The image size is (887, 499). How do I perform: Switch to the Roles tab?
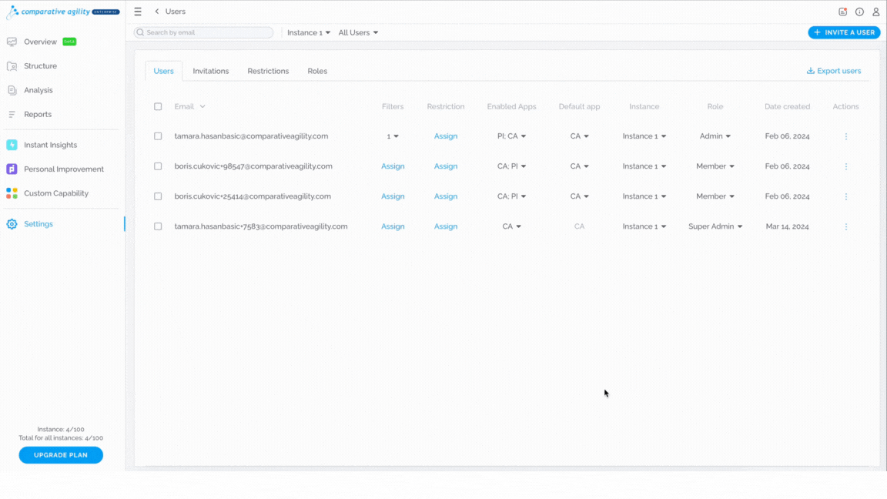pos(317,72)
